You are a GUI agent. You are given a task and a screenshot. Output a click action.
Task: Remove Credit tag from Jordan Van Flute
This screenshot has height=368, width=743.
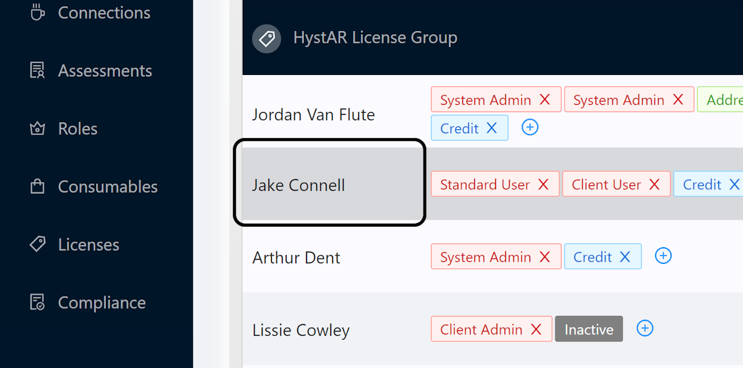click(x=492, y=128)
